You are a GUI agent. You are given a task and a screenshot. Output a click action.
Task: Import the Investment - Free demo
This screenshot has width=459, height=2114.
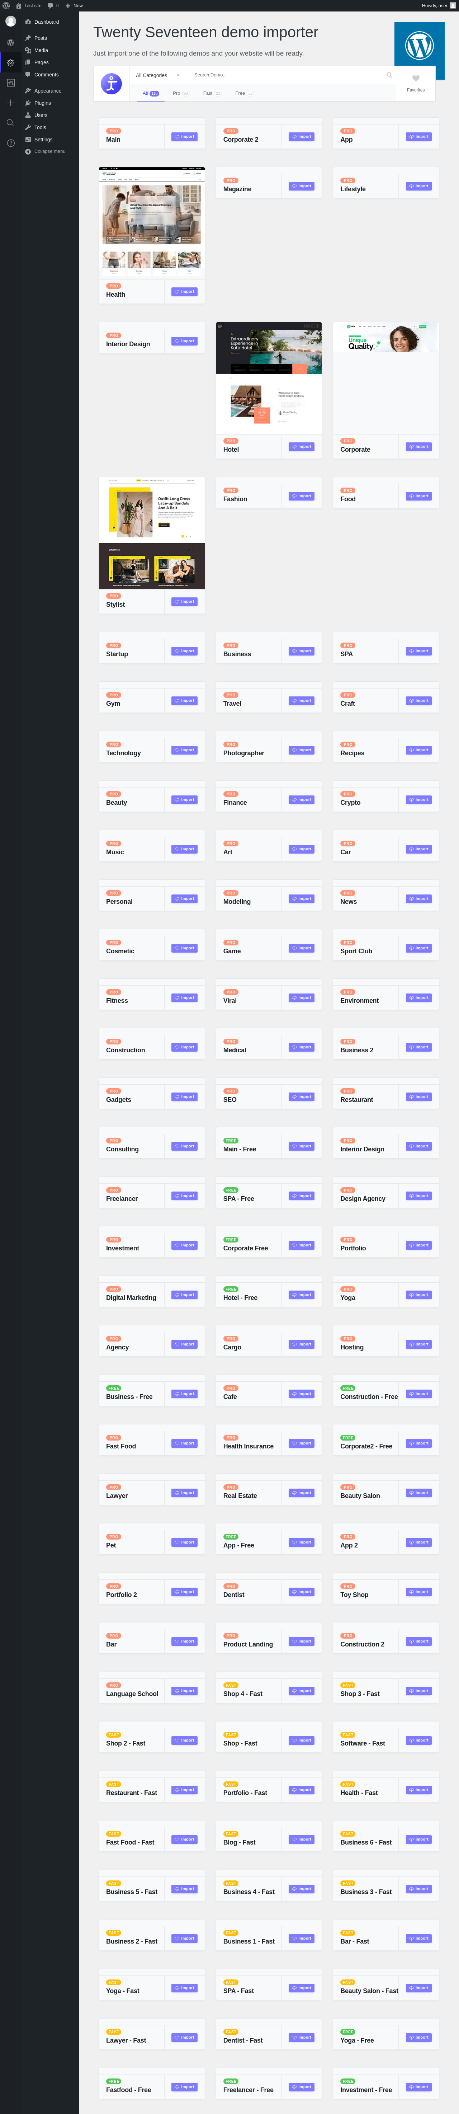coord(419,2087)
